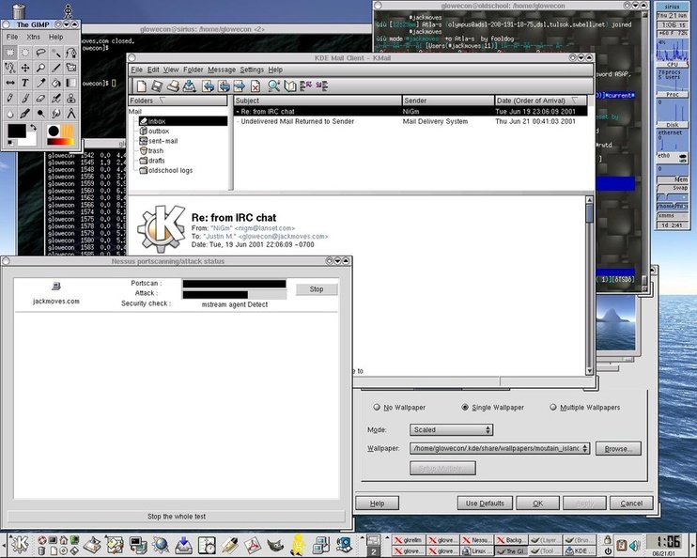Open the Edit menu in KMail

tap(153, 70)
